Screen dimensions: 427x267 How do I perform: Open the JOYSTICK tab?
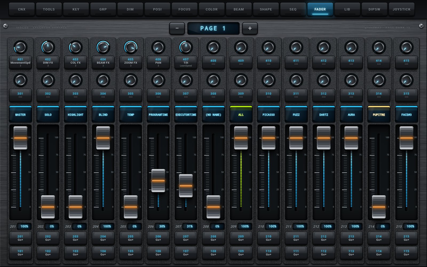[x=401, y=9]
